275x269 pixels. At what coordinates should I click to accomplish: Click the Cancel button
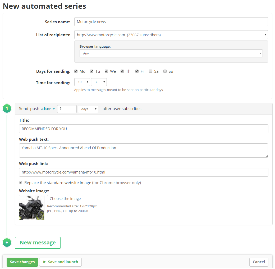coord(259,262)
